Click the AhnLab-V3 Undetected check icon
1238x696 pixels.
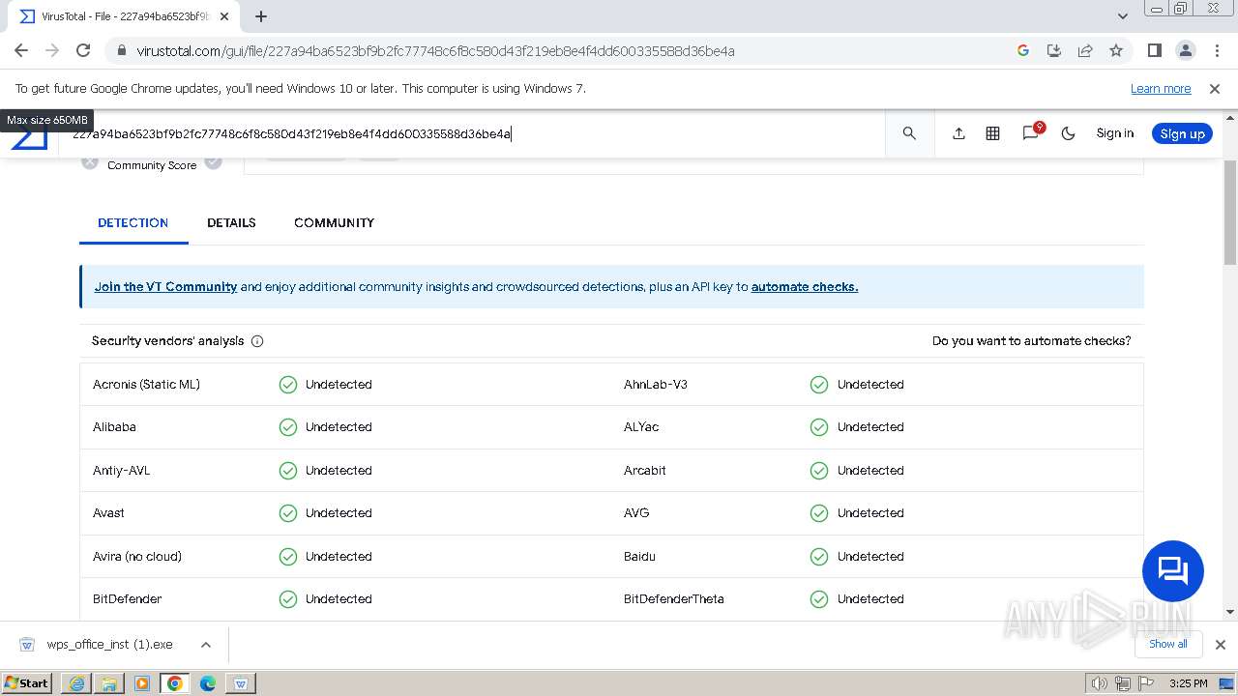tap(819, 385)
